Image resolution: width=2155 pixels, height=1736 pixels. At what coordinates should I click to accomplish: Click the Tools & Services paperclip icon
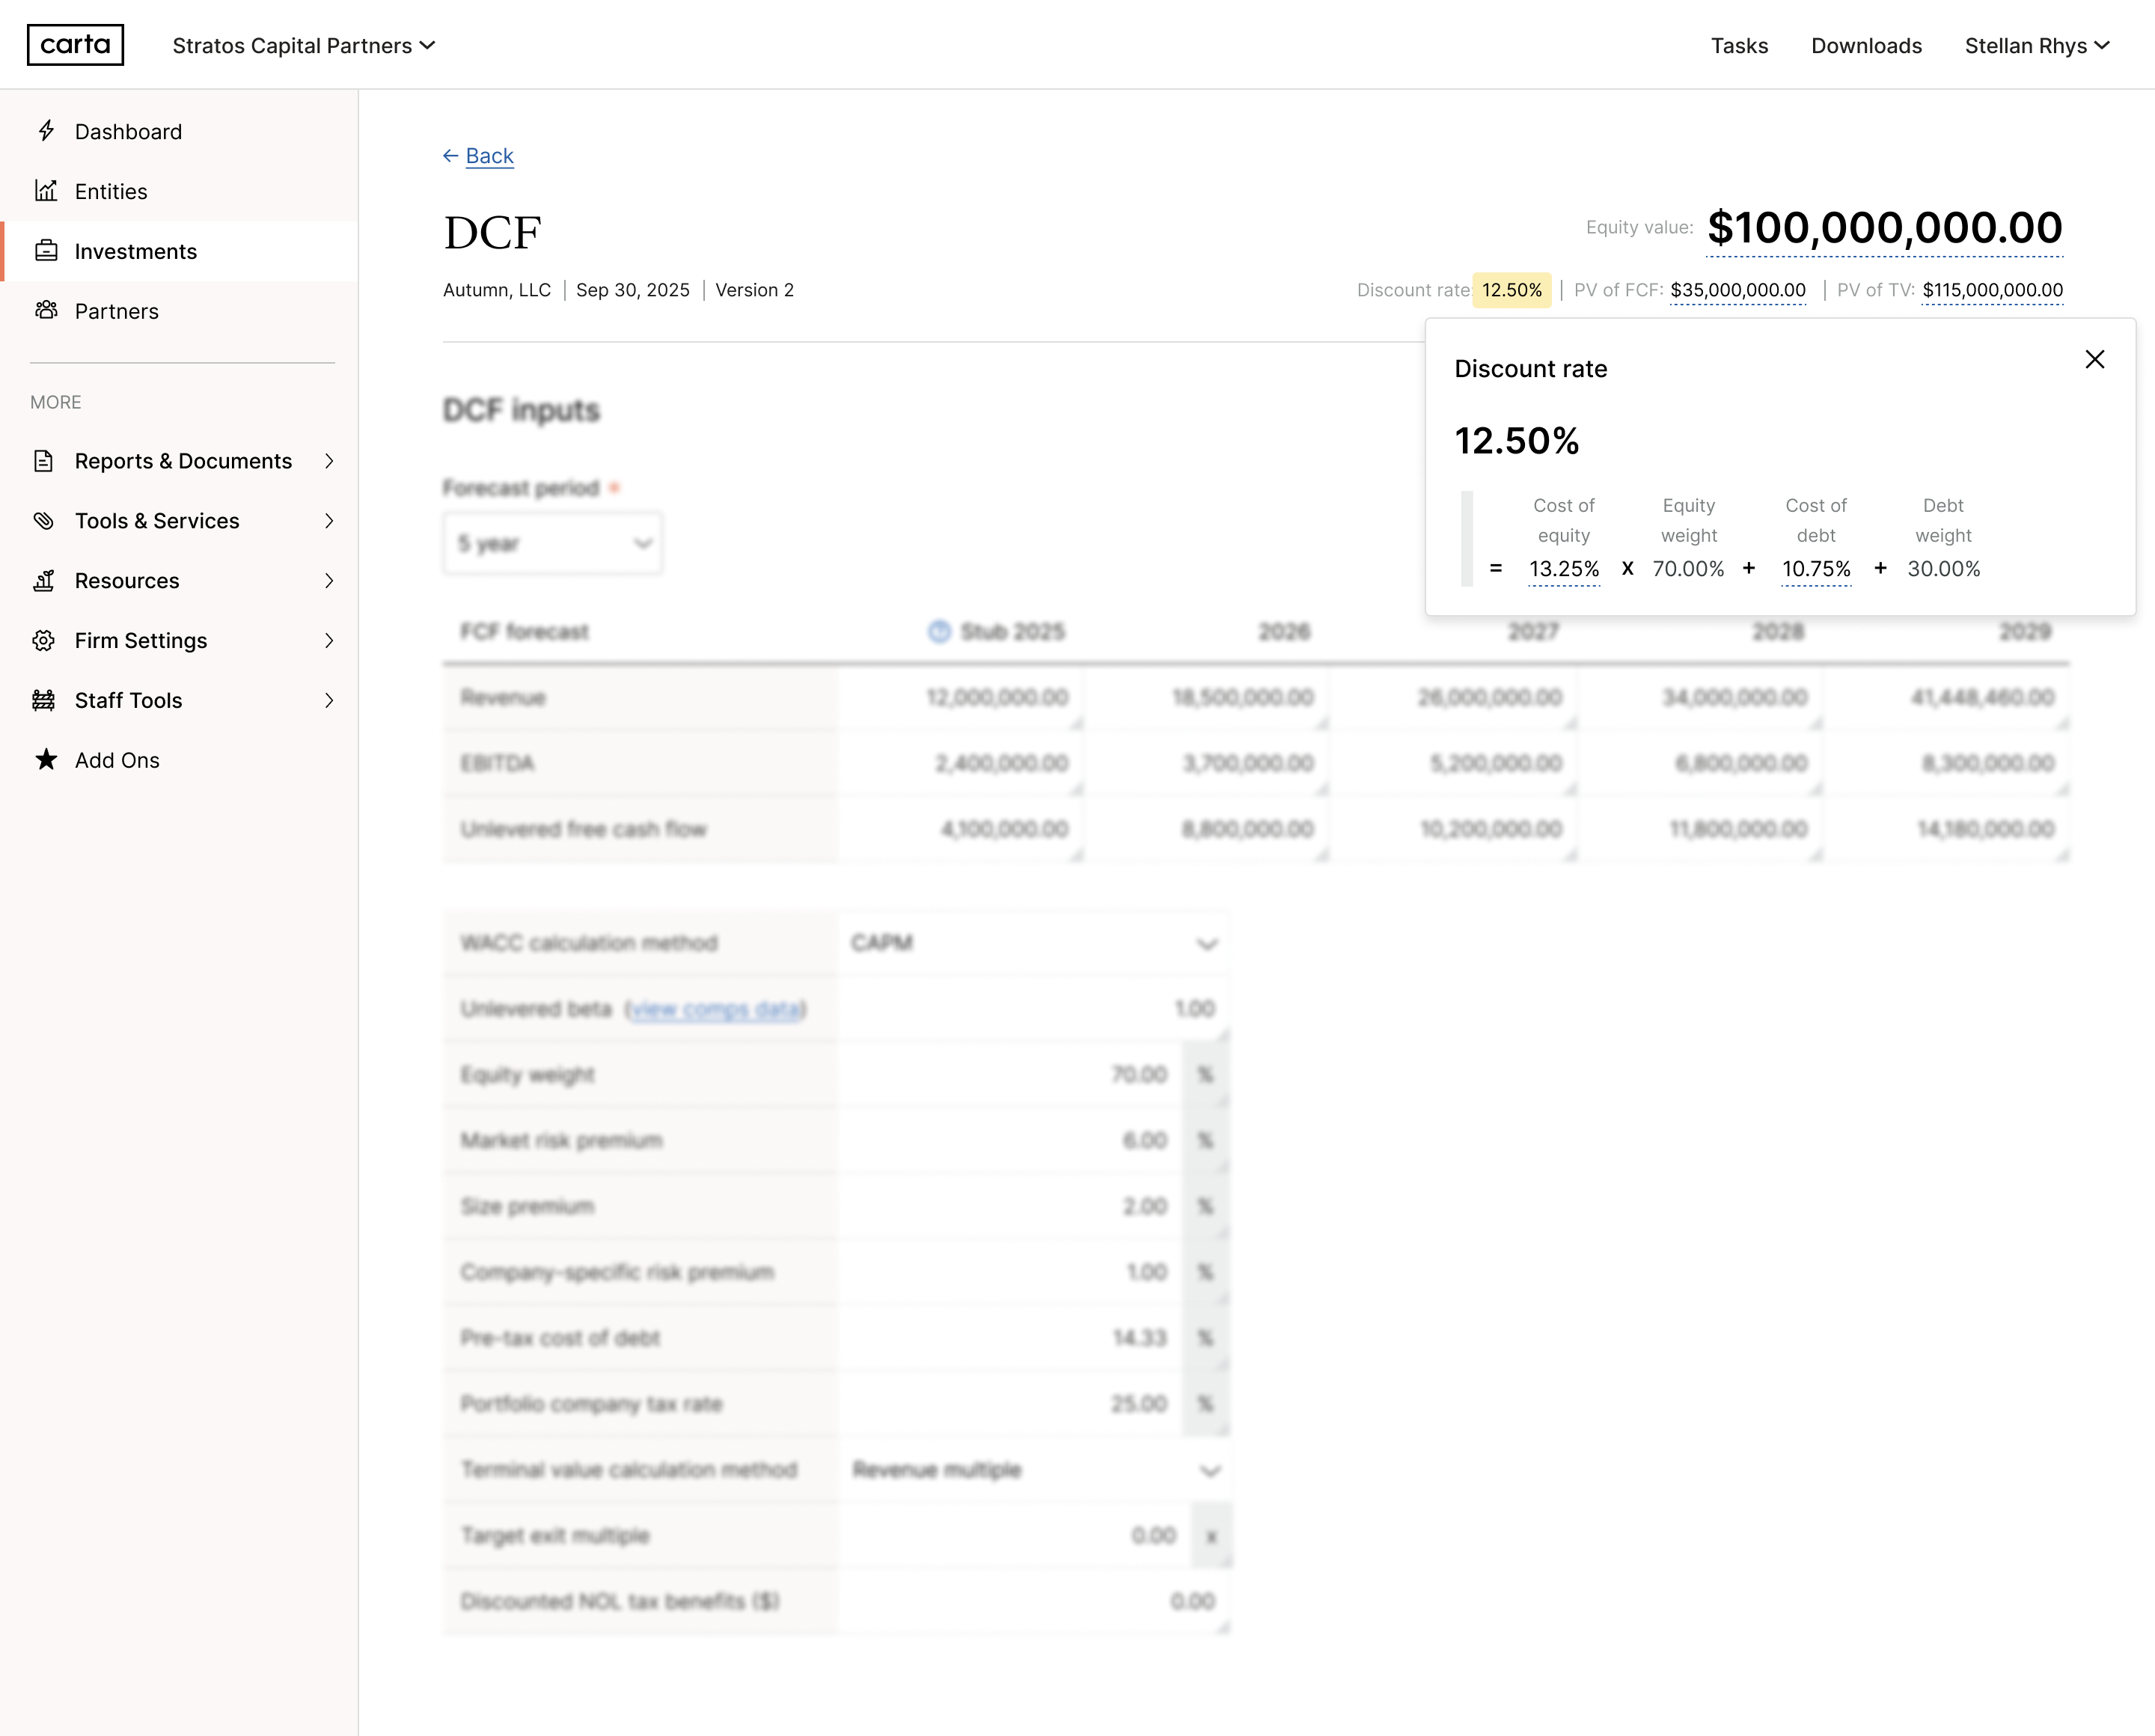(x=44, y=520)
